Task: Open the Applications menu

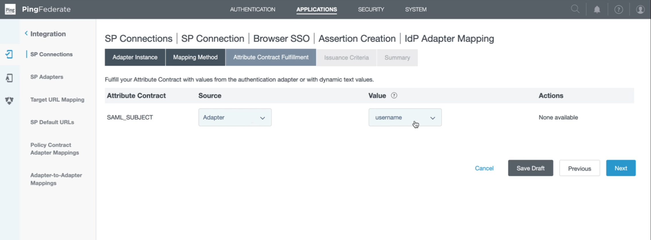Action: (316, 9)
